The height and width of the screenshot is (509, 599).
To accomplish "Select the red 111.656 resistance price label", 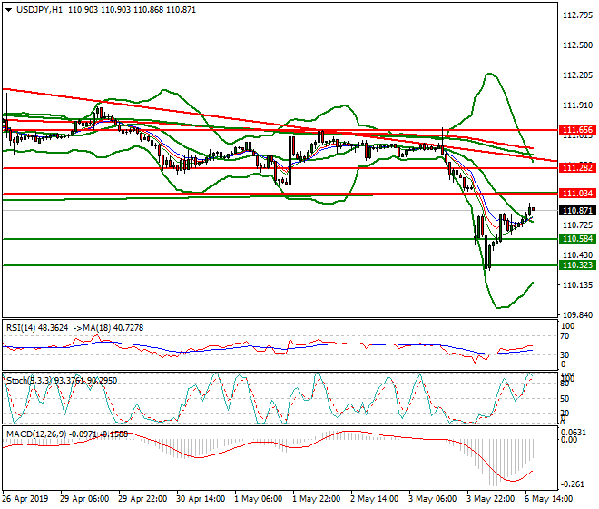I will tap(577, 130).
